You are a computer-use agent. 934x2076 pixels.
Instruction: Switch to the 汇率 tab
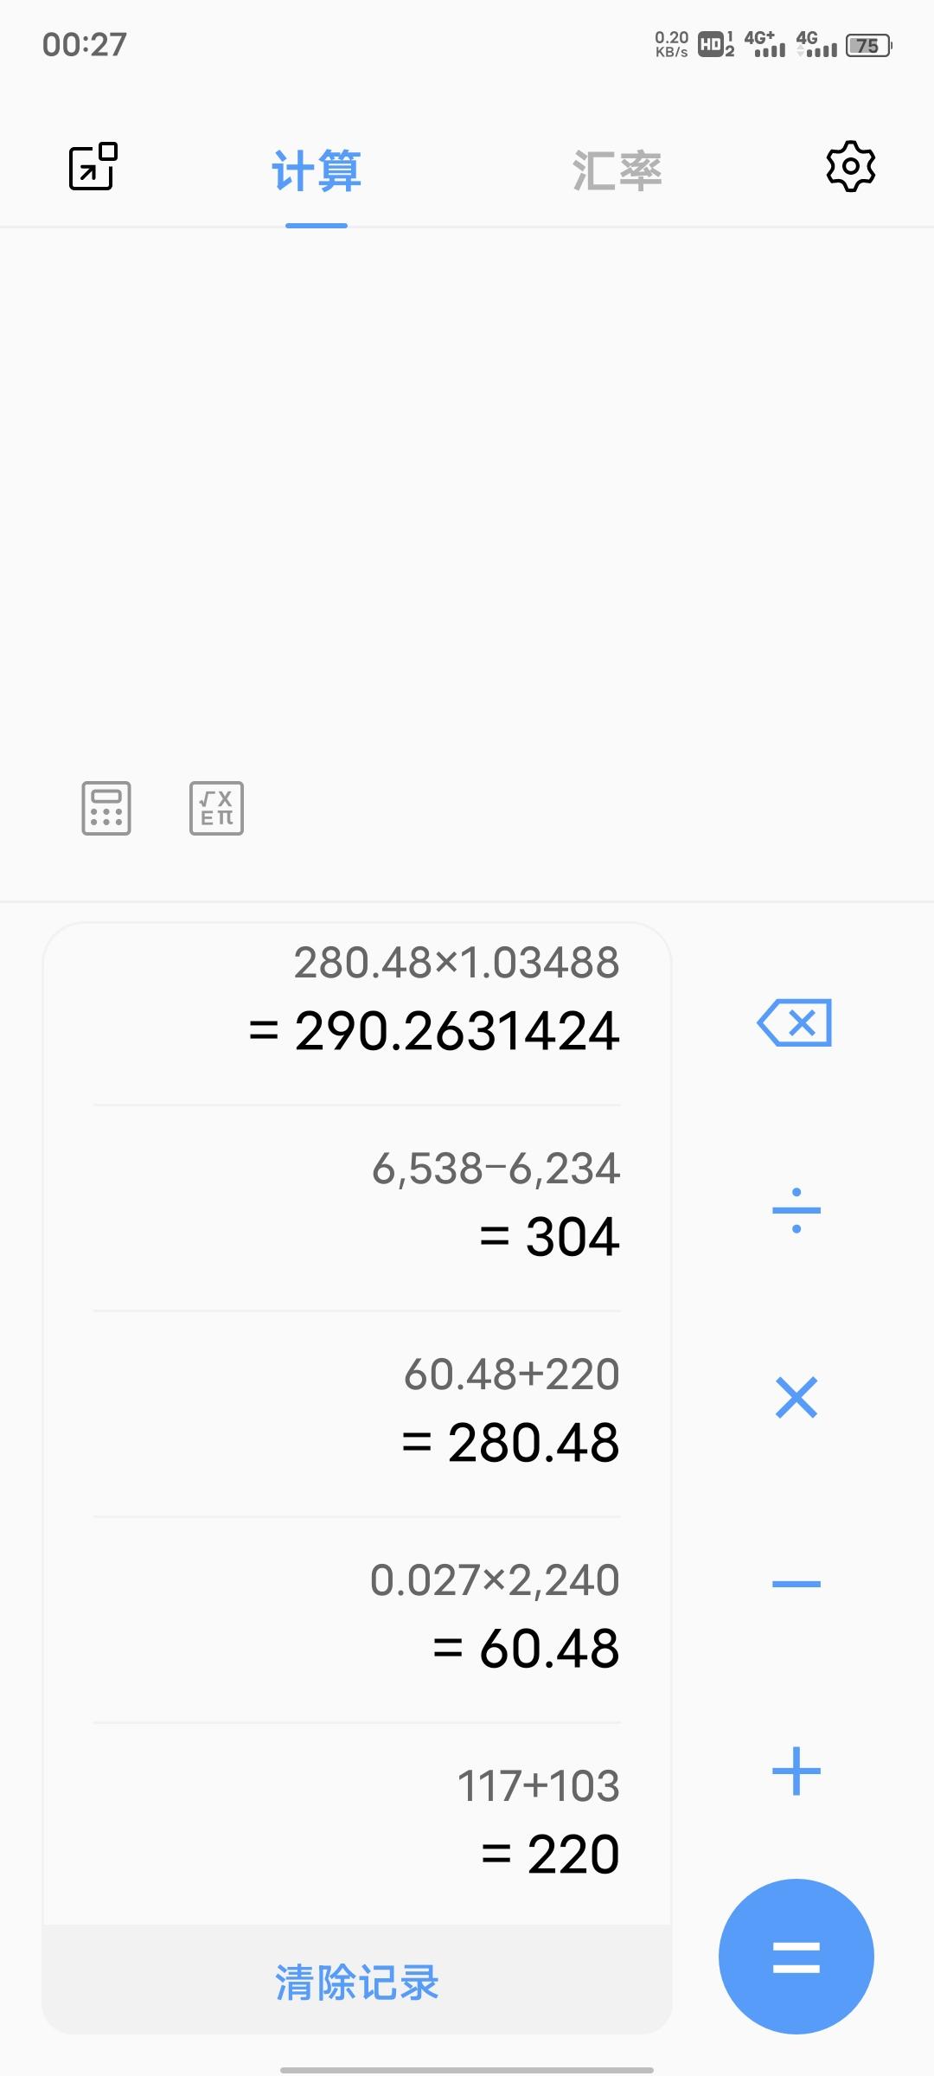[x=617, y=170]
